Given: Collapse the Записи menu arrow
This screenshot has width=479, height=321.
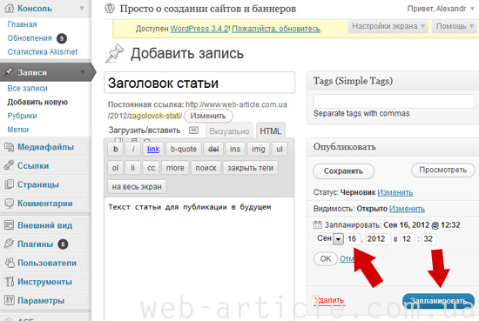Looking at the screenshot, I should 82,72.
